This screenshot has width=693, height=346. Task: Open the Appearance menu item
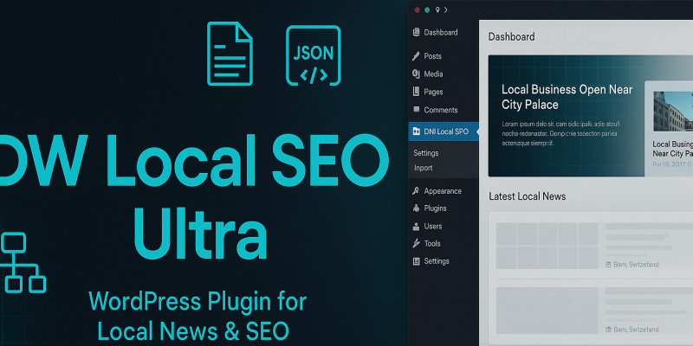click(x=443, y=191)
